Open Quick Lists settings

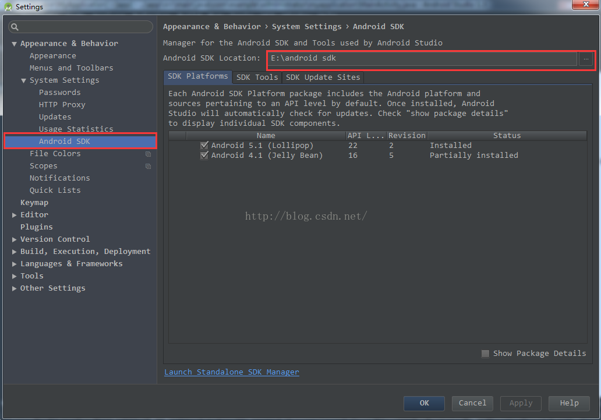click(x=55, y=190)
